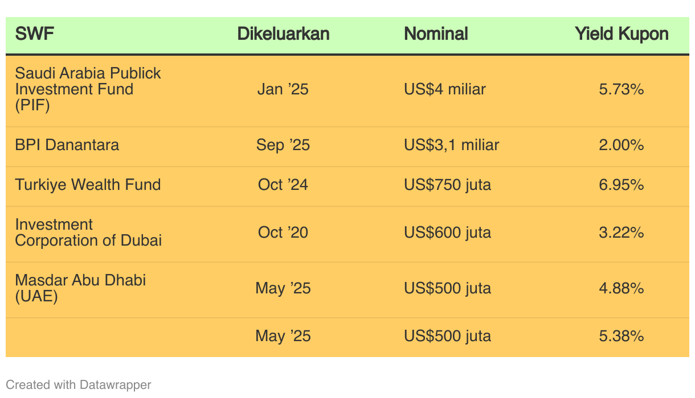Click the Yield Kupon column header
Screen dimensions: 695x398
(621, 34)
